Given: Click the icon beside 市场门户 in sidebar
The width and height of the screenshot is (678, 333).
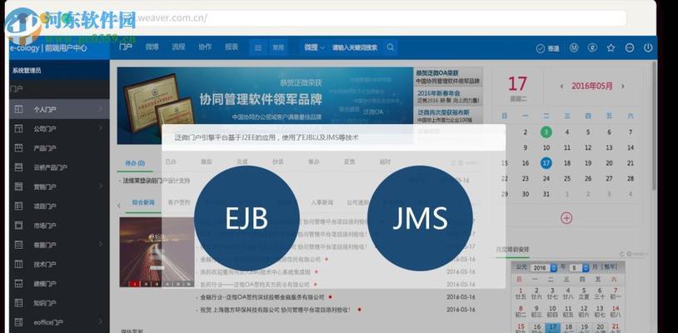Looking at the screenshot, I should (18, 225).
